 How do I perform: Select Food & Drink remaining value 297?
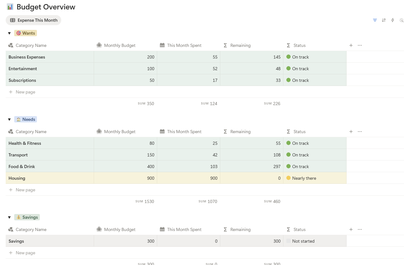coord(252,166)
